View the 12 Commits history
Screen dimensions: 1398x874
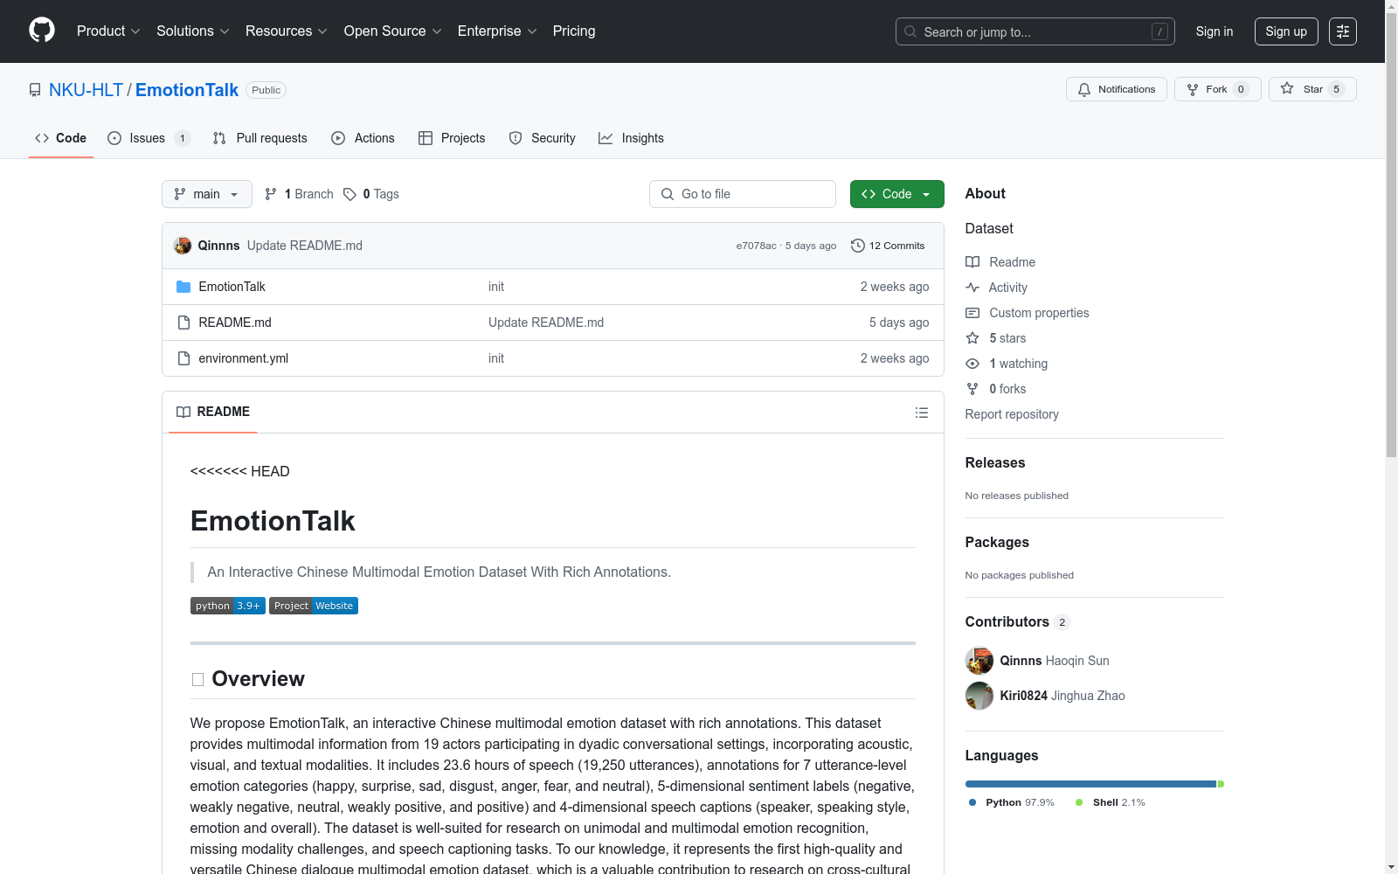click(888, 246)
